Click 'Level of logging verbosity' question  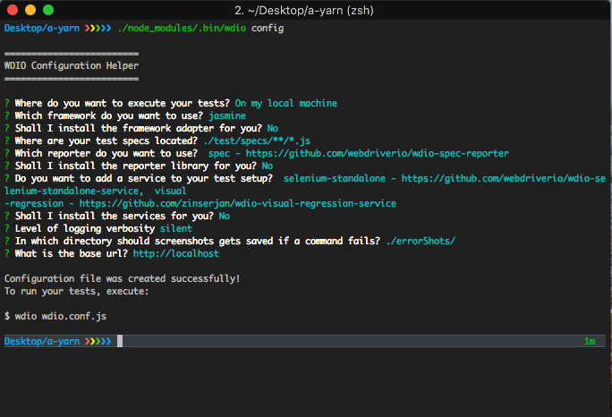point(85,228)
